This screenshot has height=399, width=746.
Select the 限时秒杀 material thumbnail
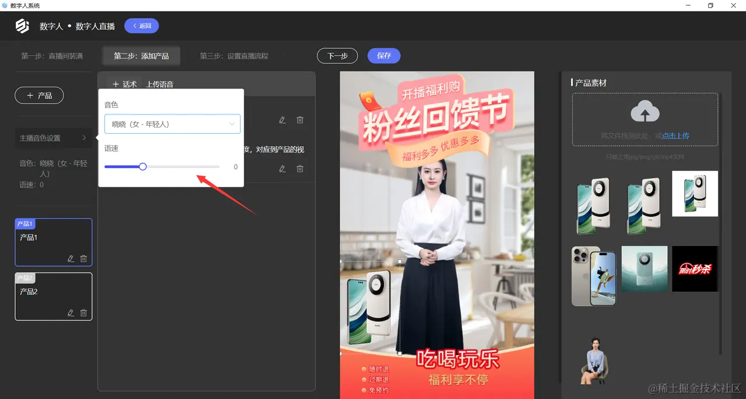[695, 269]
